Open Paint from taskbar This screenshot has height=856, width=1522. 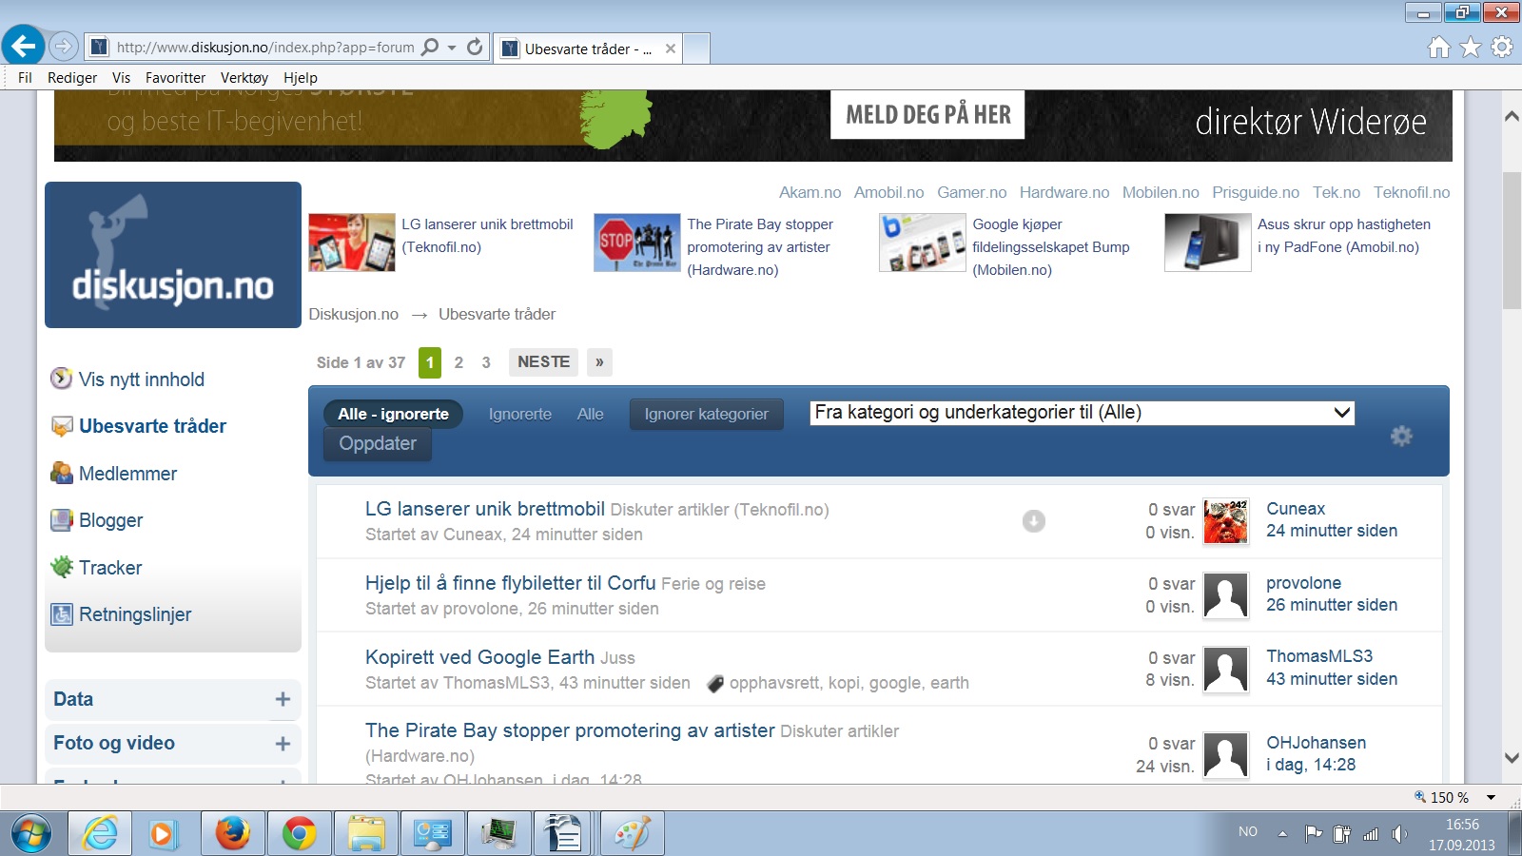coord(632,834)
